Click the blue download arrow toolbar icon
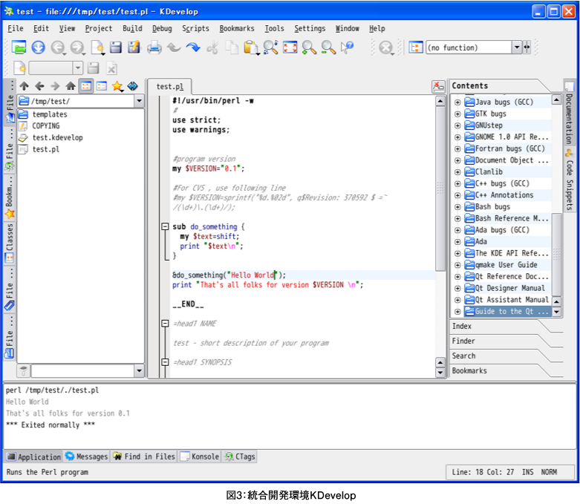This screenshot has width=580, height=504. (x=38, y=48)
